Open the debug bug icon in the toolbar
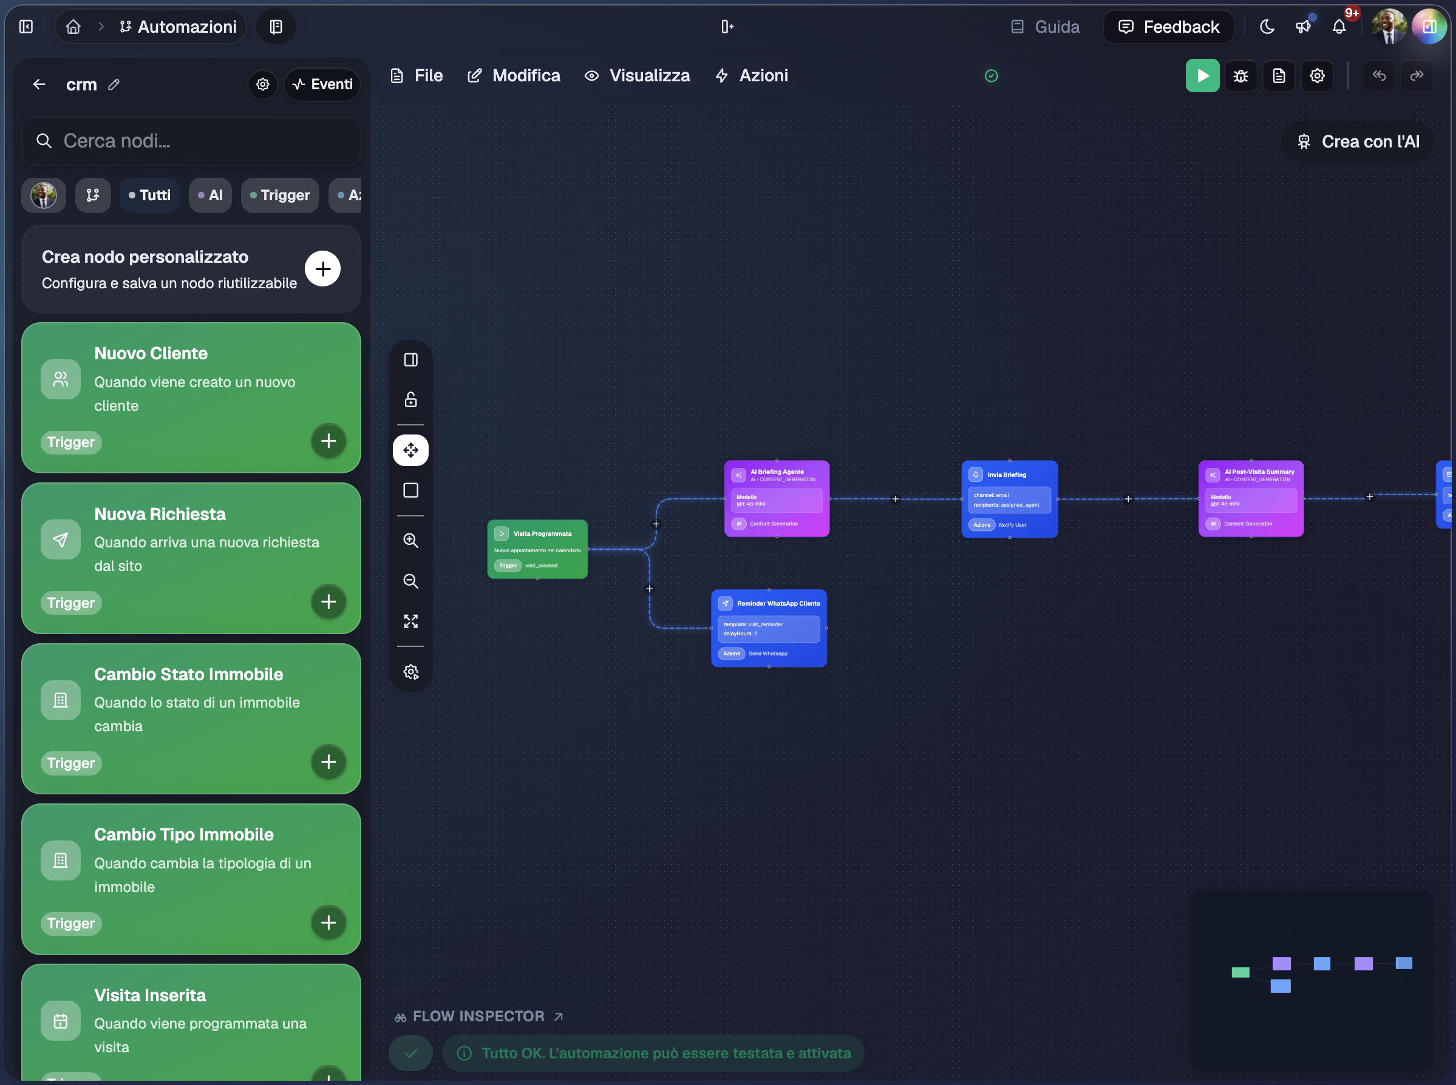Image resolution: width=1456 pixels, height=1085 pixels. [x=1240, y=76]
